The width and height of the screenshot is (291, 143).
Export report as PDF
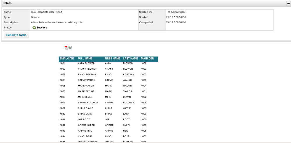click(x=66, y=48)
